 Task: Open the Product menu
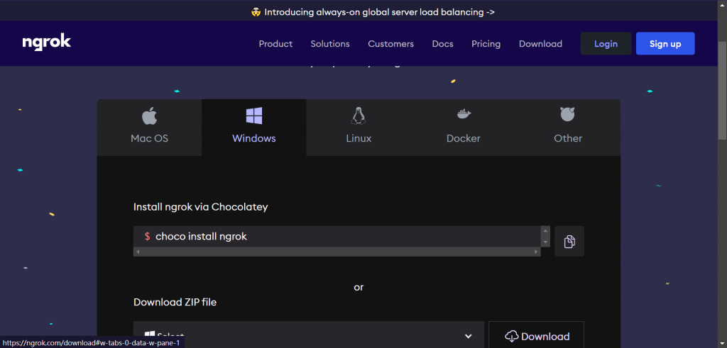(x=275, y=44)
